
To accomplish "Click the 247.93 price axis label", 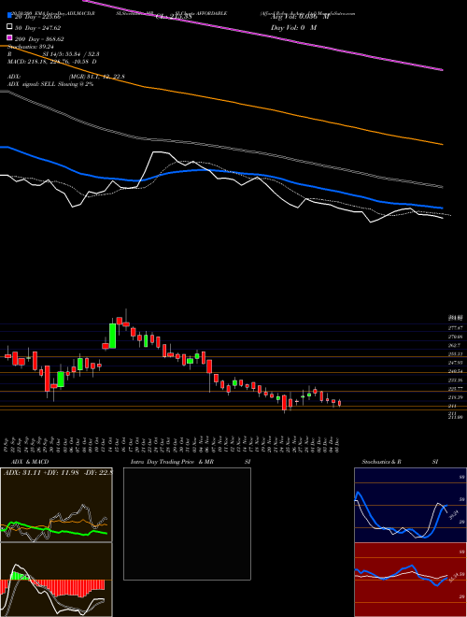I will click(456, 363).
